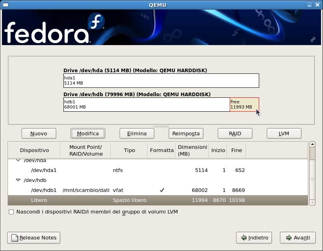The height and width of the screenshot is (251, 323).
Task: Open the RAID configuration button
Action: pyautogui.click(x=235, y=134)
